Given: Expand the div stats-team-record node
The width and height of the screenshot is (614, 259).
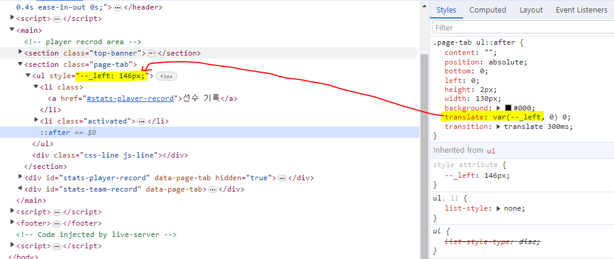Looking at the screenshot, I should (20, 189).
